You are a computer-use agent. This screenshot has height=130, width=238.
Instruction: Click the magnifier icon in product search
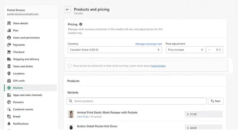coord(71,101)
